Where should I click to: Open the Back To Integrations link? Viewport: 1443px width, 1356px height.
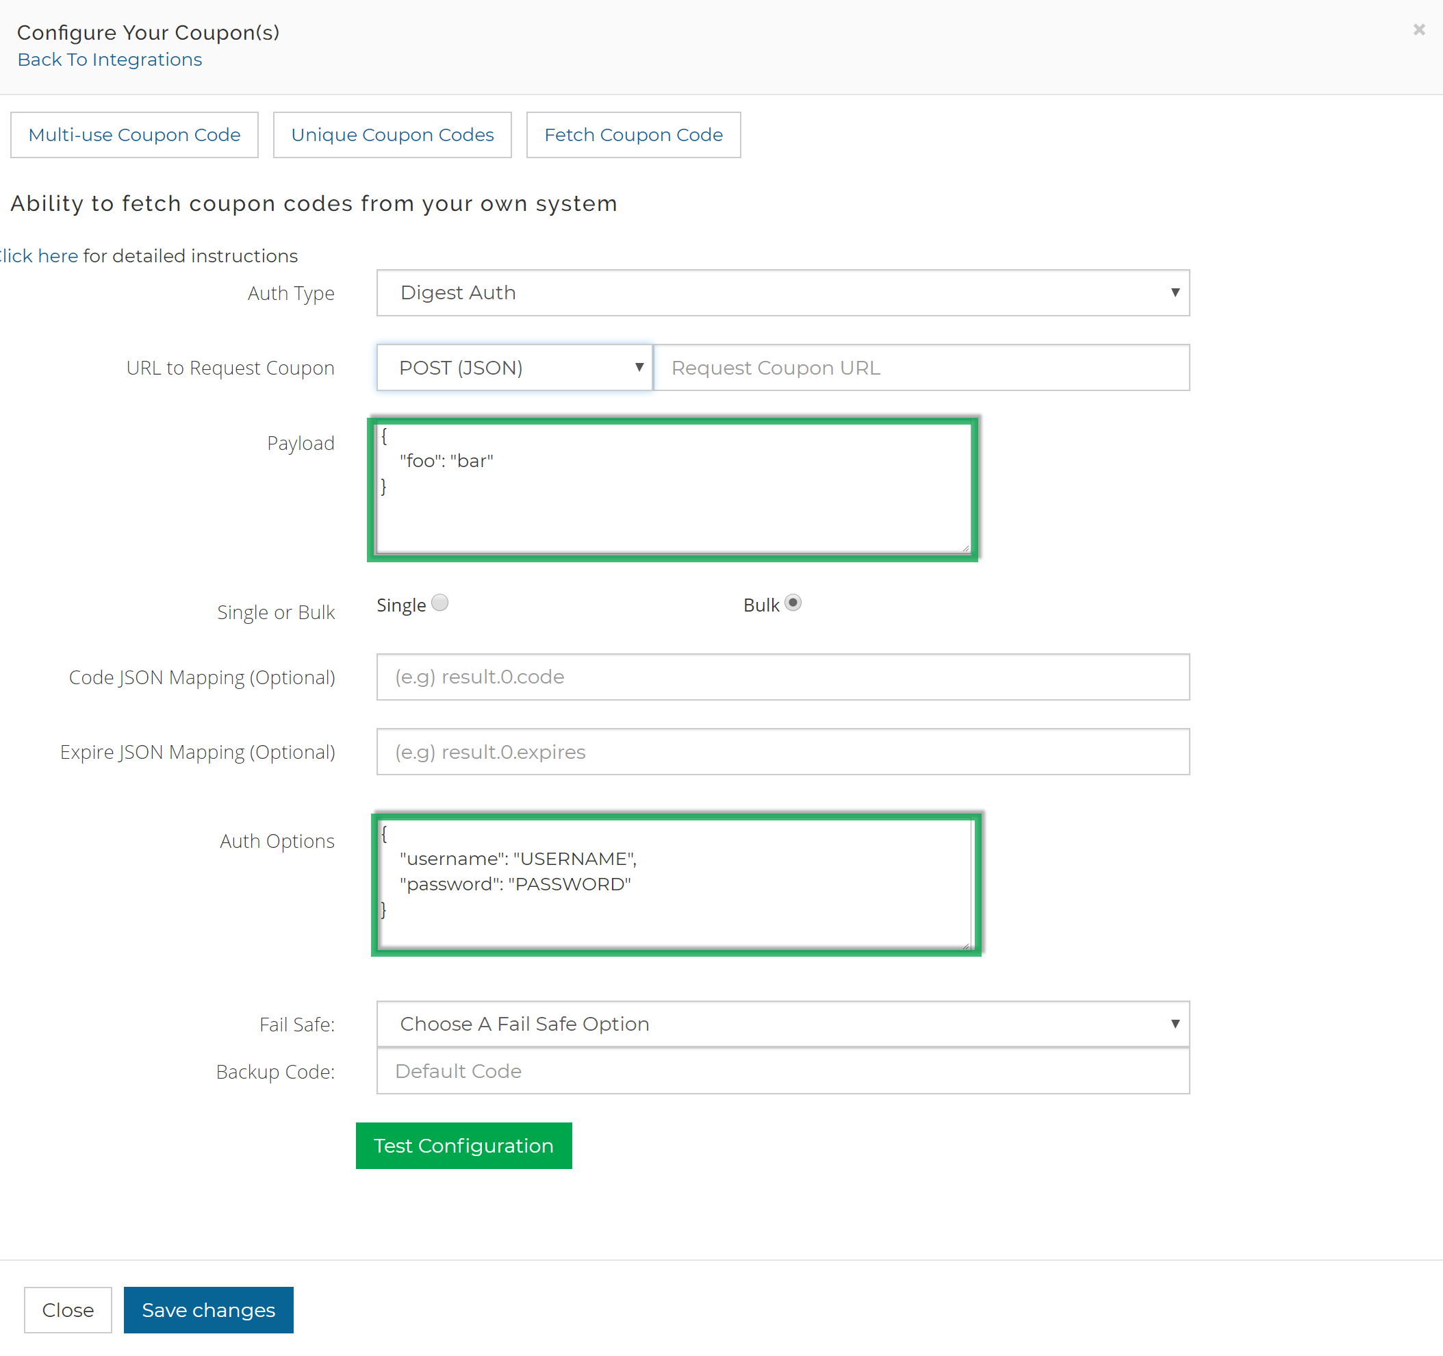109,60
